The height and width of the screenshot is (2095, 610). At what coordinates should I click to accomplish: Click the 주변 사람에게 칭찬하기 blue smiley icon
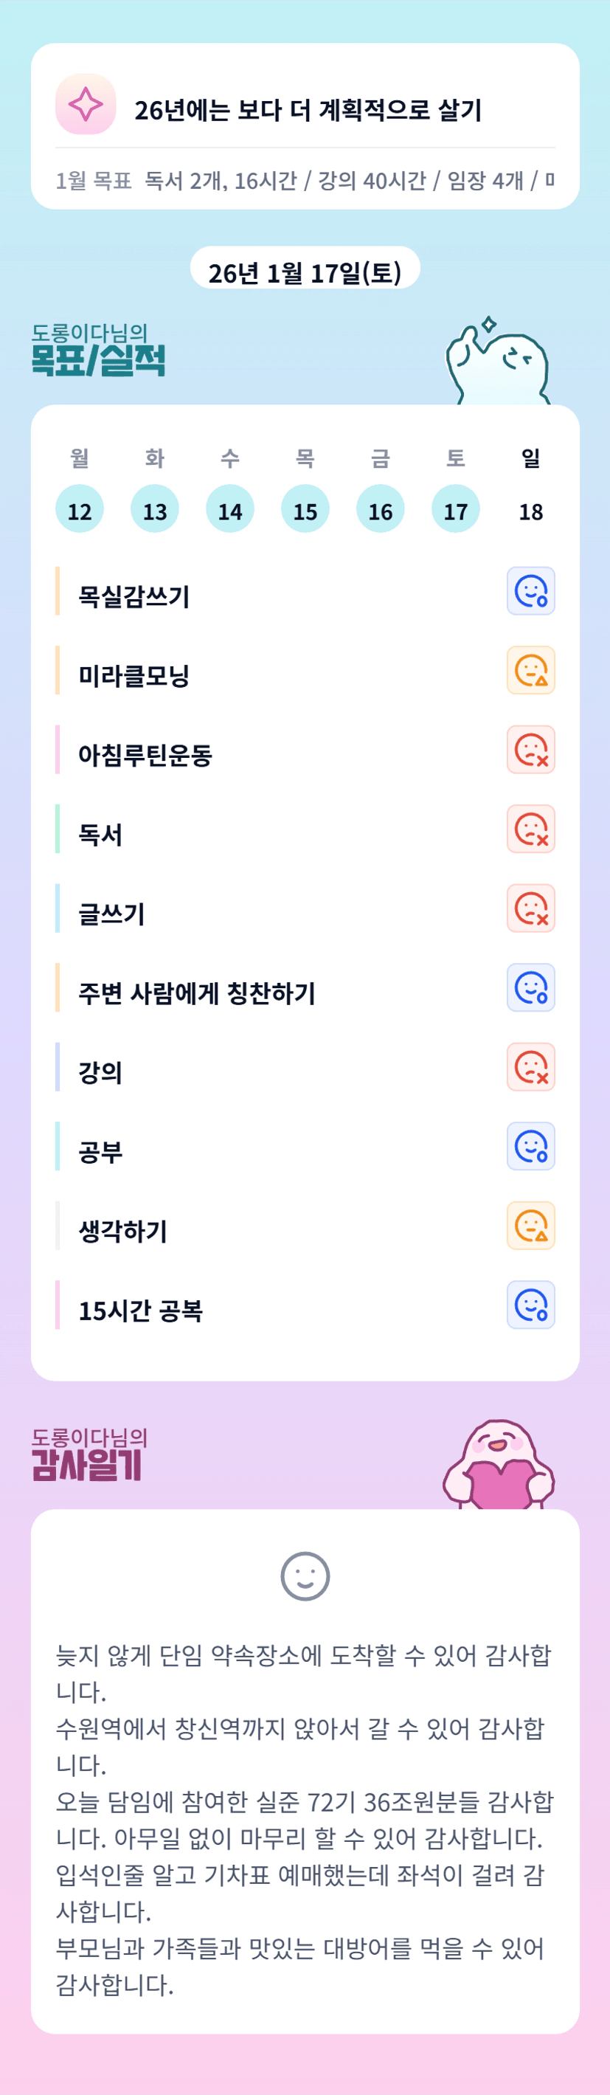point(531,987)
